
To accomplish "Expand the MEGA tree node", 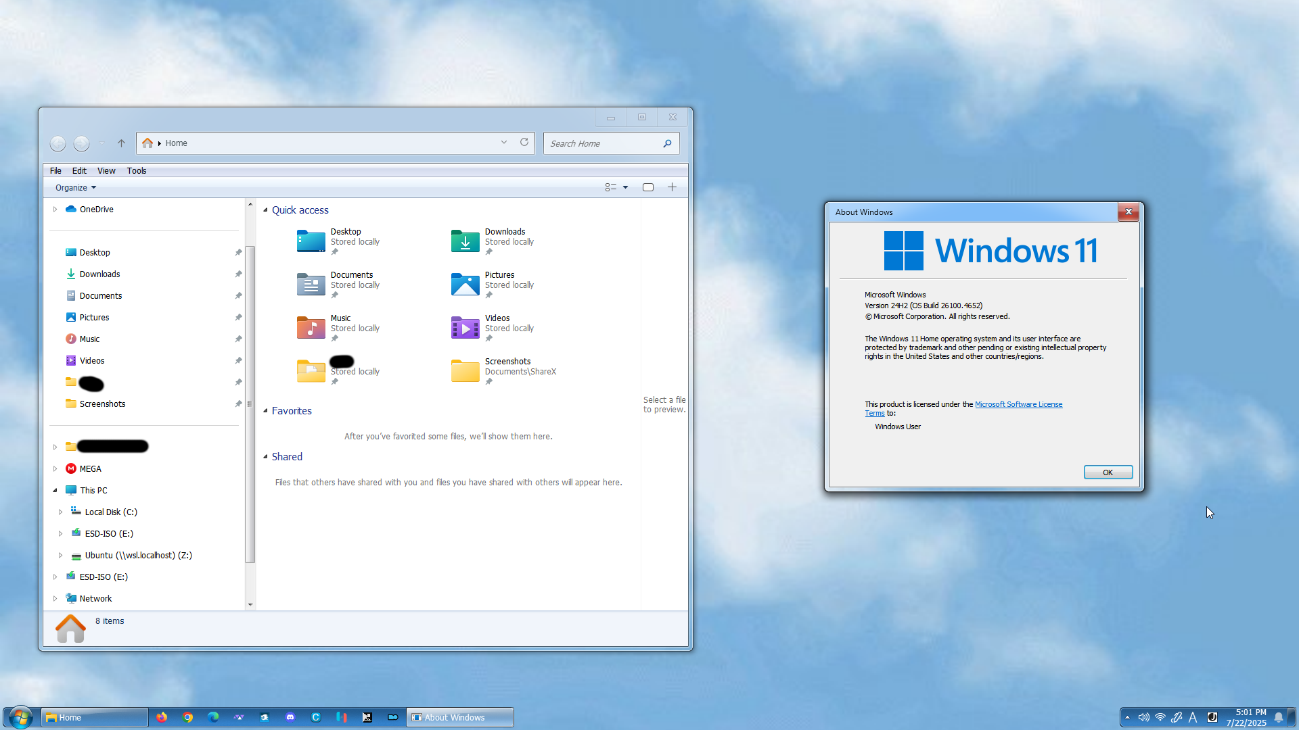I will (x=55, y=469).
